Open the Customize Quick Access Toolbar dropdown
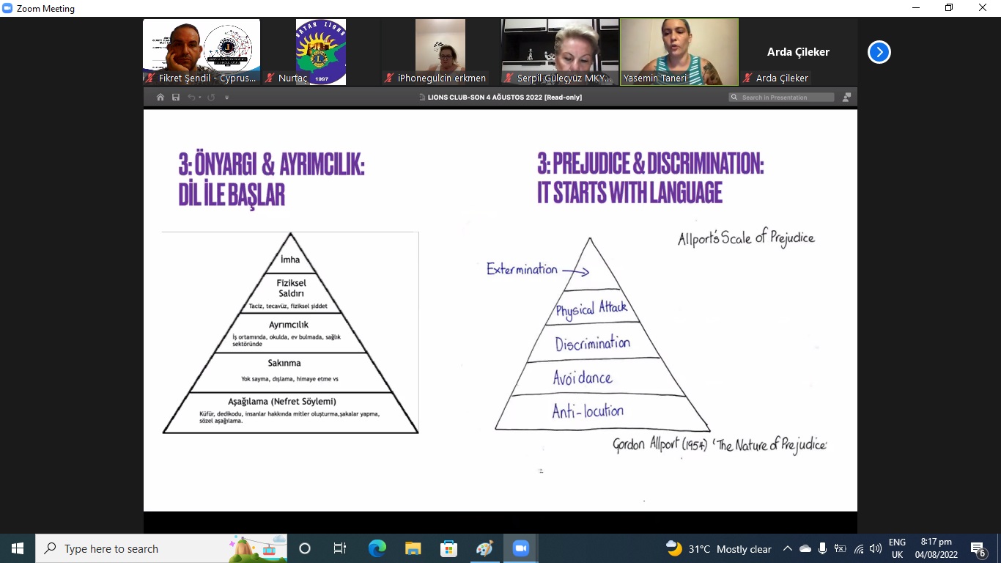1001x563 pixels. [x=226, y=97]
